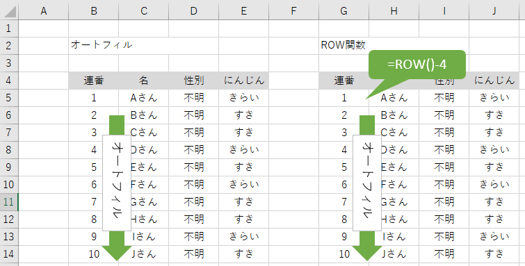Click Aさん in column H

point(394,98)
